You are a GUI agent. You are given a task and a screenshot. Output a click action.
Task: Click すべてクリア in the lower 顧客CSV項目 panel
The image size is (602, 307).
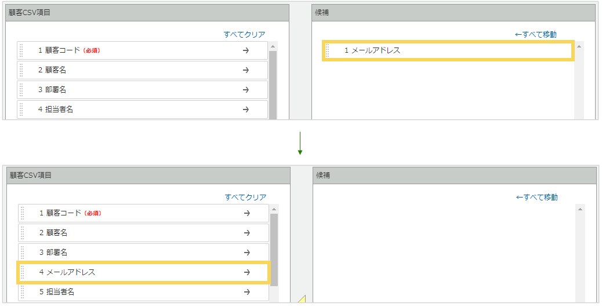pos(245,198)
